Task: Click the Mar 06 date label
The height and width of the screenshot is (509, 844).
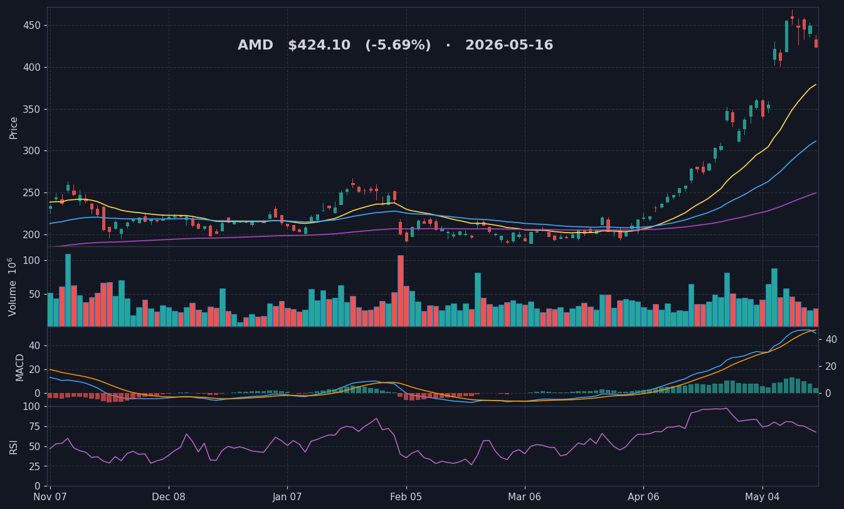Action: (525, 497)
